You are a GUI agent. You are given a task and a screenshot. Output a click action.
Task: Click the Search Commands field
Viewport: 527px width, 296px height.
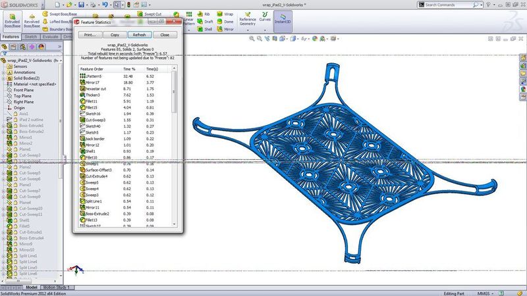[x=449, y=5]
